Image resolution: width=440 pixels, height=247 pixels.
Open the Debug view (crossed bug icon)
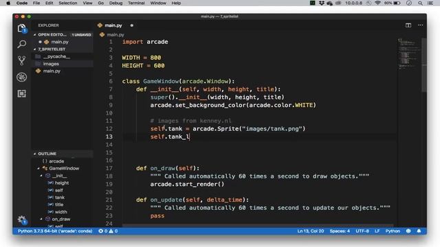(x=21, y=77)
